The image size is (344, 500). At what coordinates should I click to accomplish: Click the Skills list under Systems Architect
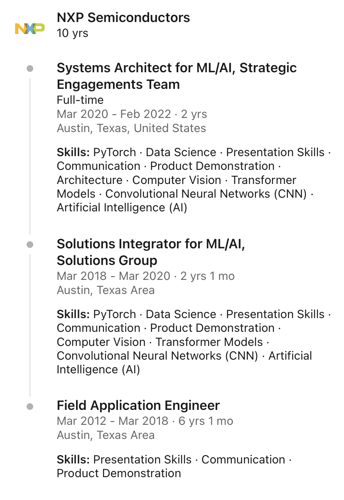(x=194, y=180)
